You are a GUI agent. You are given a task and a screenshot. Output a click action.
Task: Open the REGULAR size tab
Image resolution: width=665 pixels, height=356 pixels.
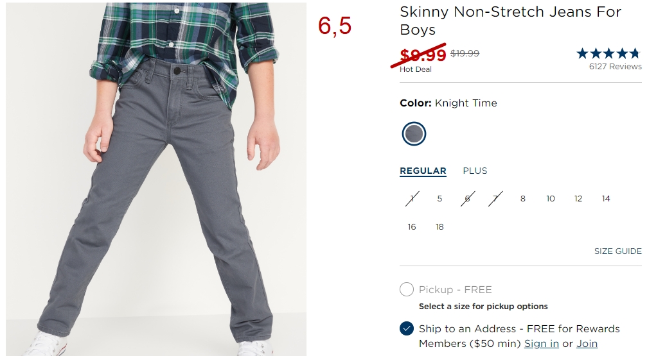(423, 171)
